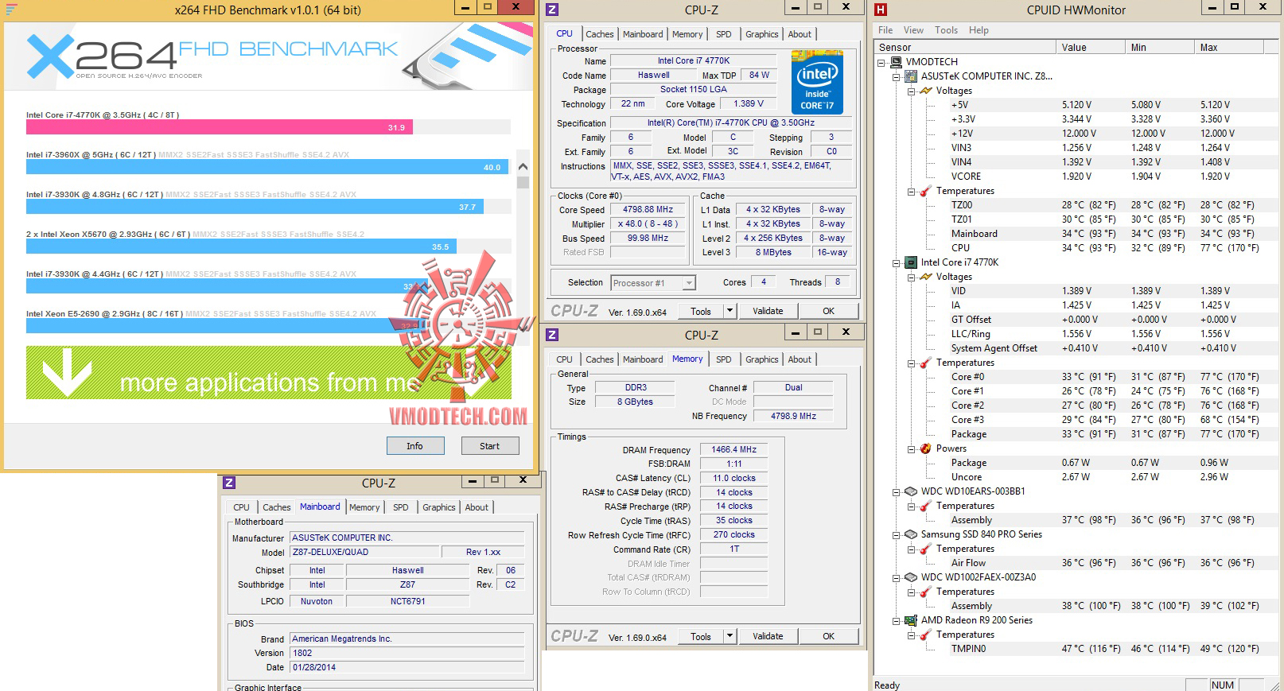The width and height of the screenshot is (1284, 691).
Task: Click the Temperatures icon under WDC WD1002FAEX
Action: tap(926, 592)
